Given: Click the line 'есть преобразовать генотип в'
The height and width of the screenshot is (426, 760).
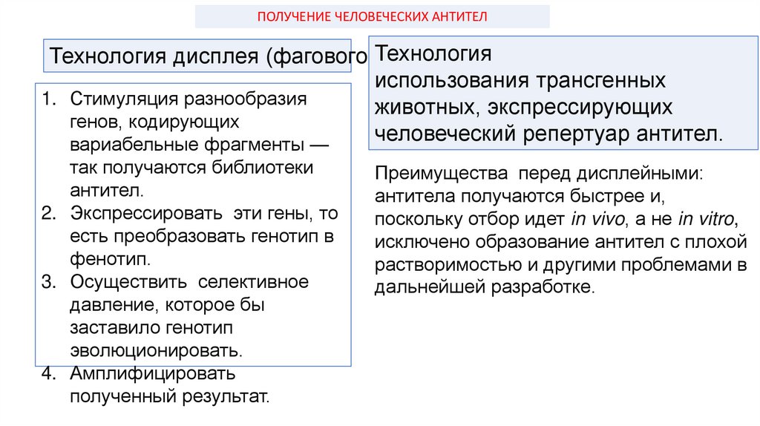Looking at the screenshot, I should [x=202, y=237].
